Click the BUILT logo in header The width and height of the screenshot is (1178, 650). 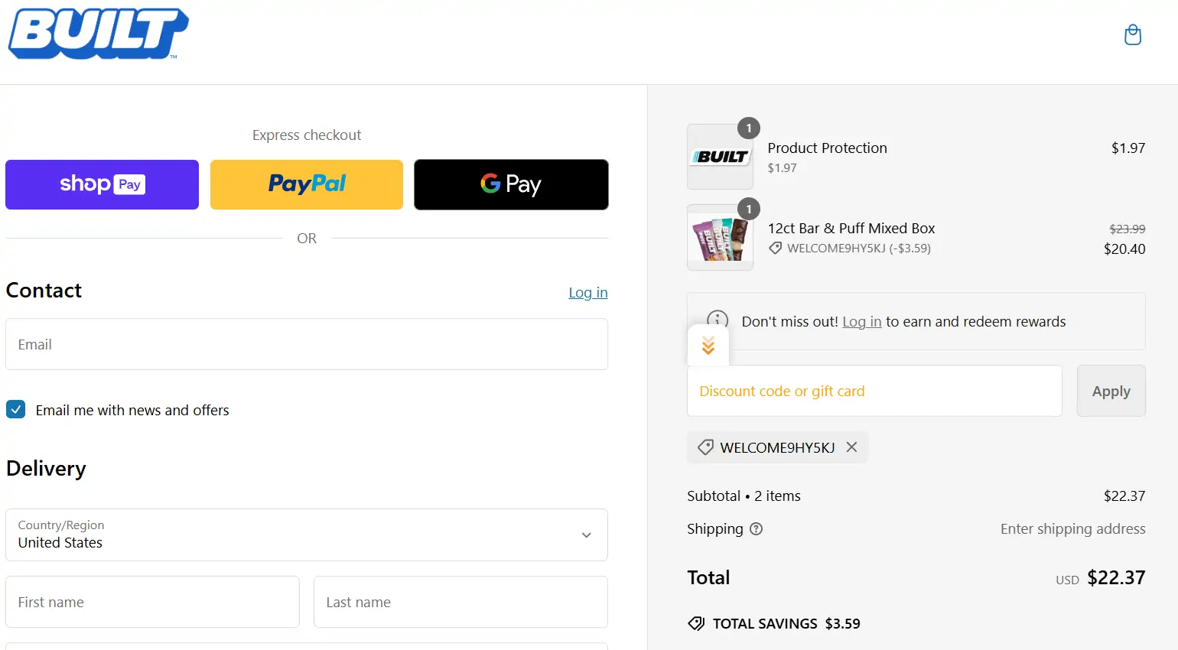(98, 34)
